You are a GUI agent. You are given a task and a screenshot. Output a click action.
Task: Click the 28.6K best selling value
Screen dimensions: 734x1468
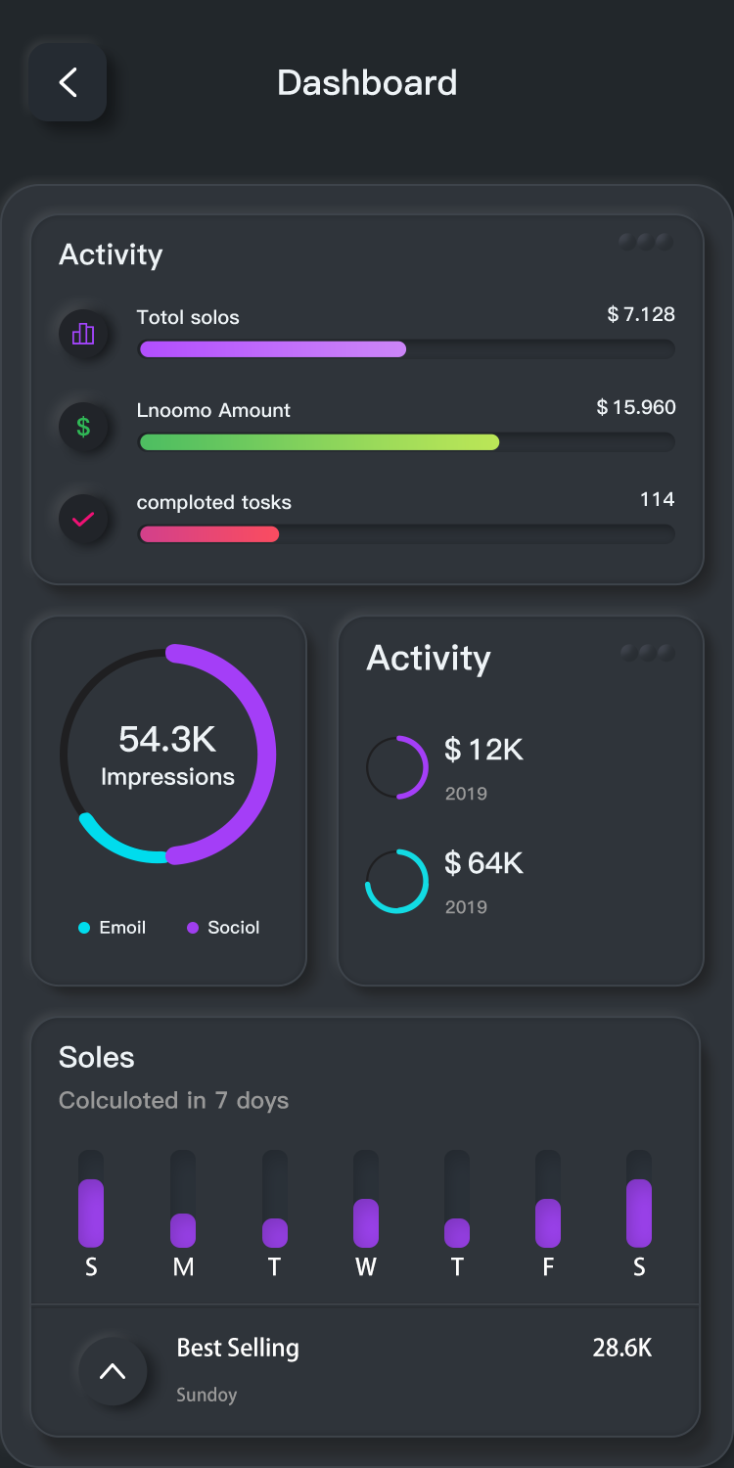[621, 1348]
